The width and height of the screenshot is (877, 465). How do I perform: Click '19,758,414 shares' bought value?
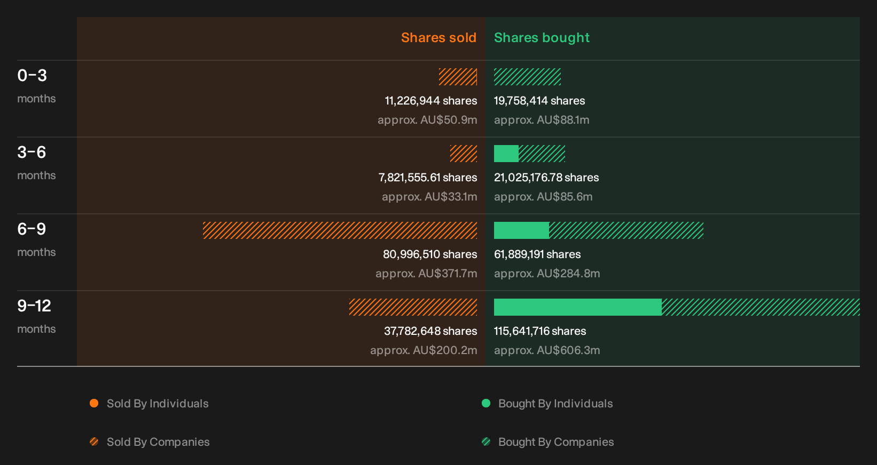pyautogui.click(x=539, y=101)
